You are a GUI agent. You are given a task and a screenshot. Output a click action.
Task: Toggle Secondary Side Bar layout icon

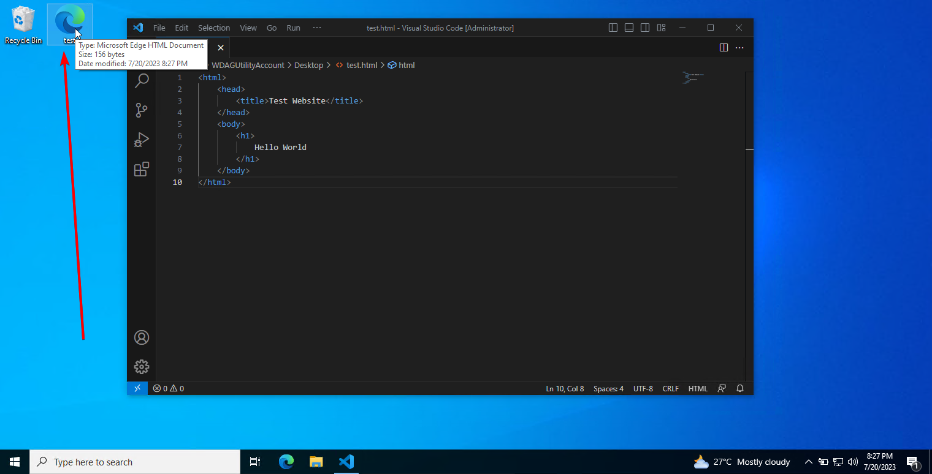pyautogui.click(x=645, y=28)
